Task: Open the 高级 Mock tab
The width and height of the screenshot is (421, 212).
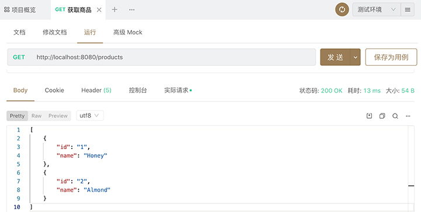Action: pyautogui.click(x=127, y=33)
